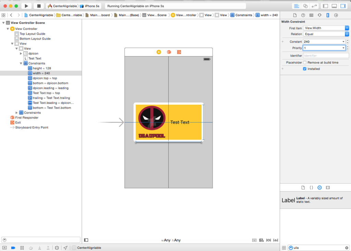Select the iPhone 5s destination in the toolbar

(89, 6)
